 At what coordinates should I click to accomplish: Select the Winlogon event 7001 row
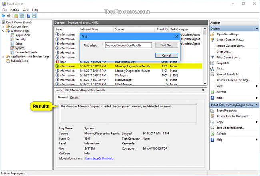coord(128,75)
